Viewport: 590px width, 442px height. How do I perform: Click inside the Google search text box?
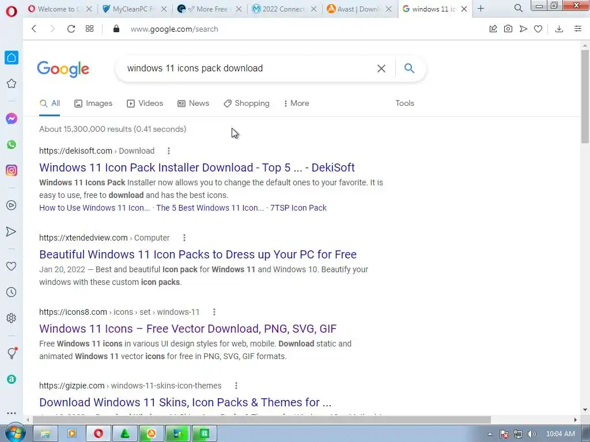(x=248, y=68)
